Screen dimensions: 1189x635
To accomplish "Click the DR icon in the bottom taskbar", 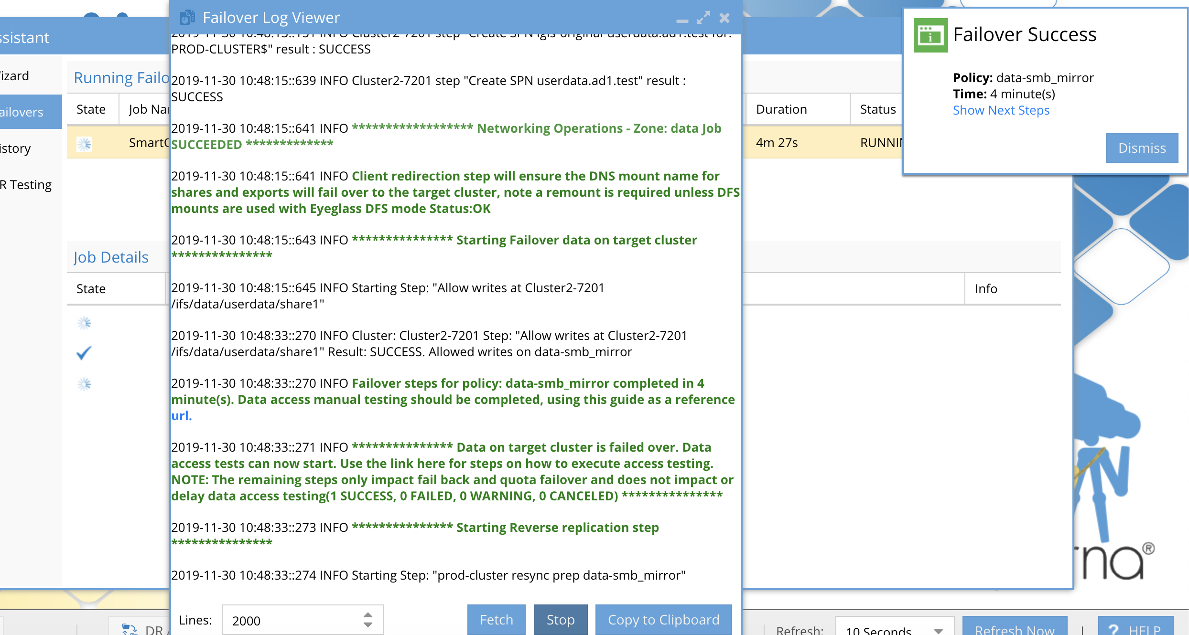I will click(x=129, y=629).
